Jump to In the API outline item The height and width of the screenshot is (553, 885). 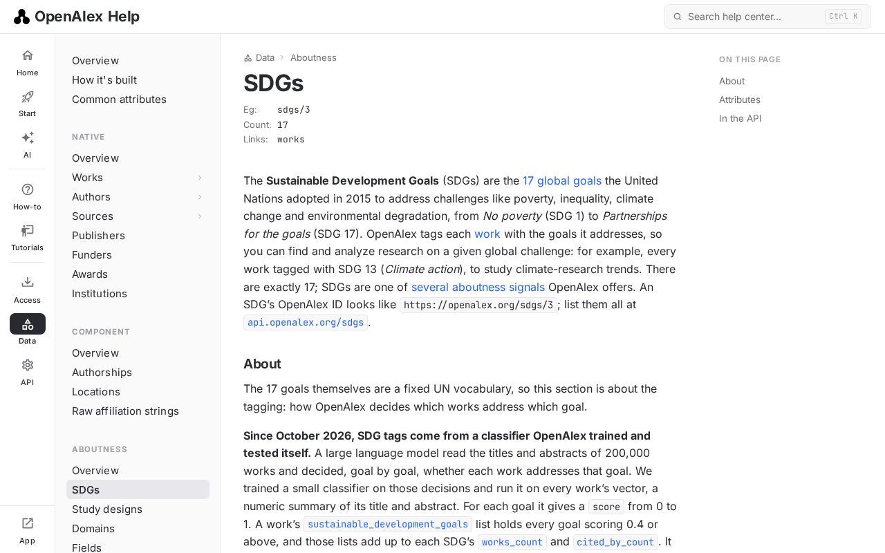[740, 118]
